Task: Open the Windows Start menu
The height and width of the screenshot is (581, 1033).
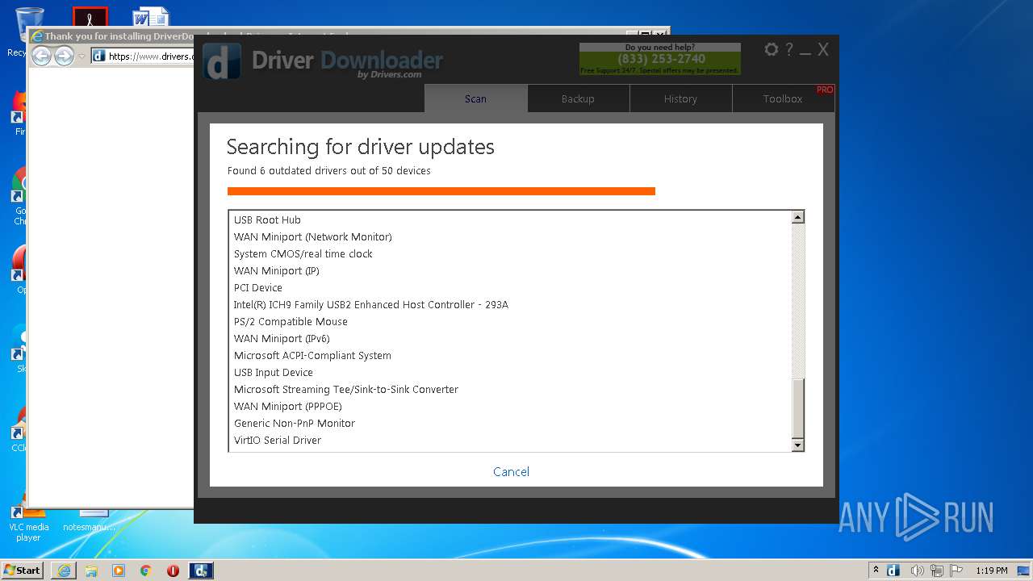Action: [23, 571]
